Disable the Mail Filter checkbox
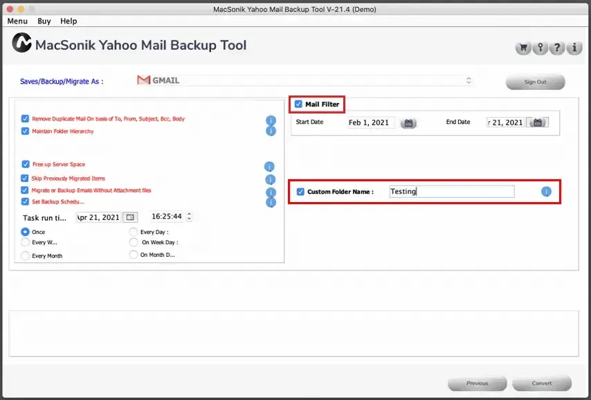 click(298, 104)
